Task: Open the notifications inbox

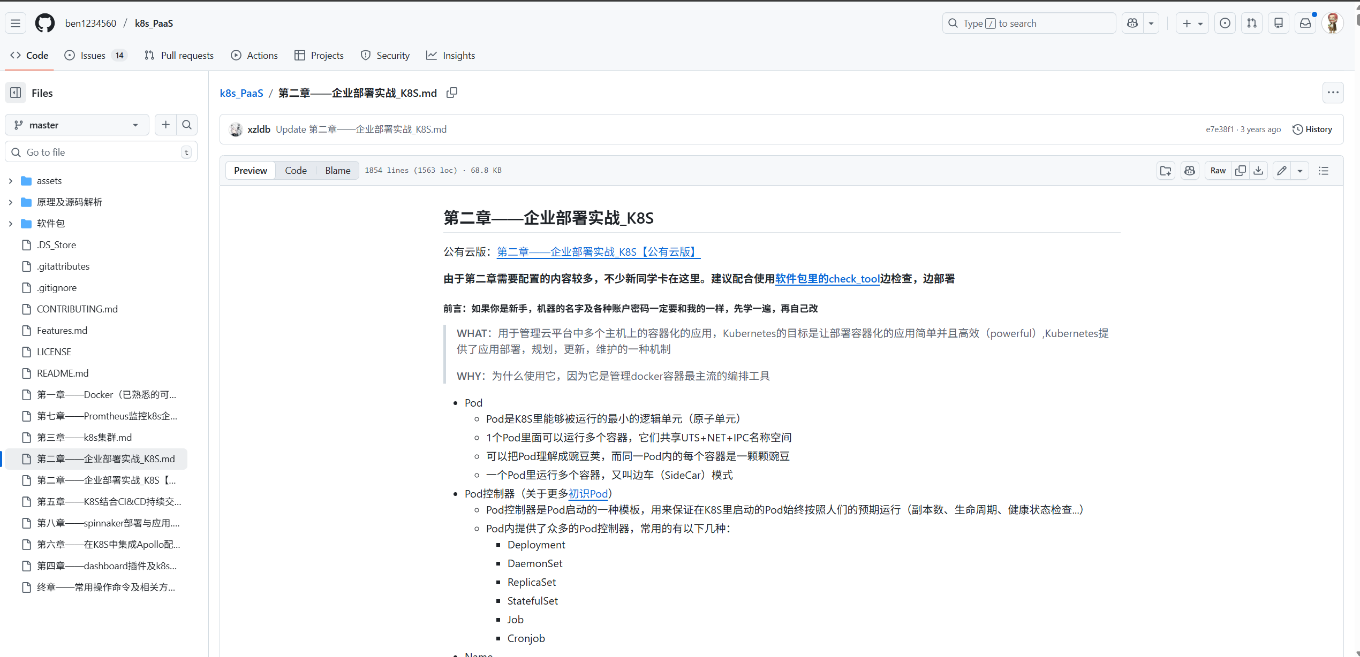Action: click(1305, 23)
